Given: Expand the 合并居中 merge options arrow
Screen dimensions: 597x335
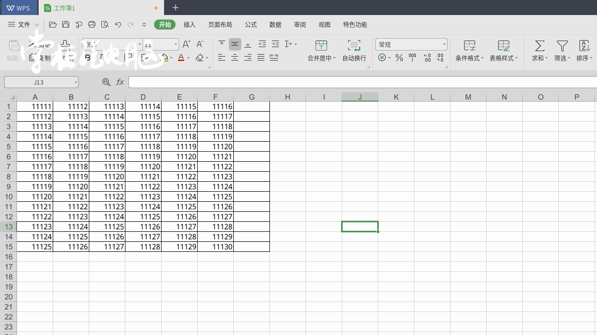Looking at the screenshot, I should [x=335, y=59].
